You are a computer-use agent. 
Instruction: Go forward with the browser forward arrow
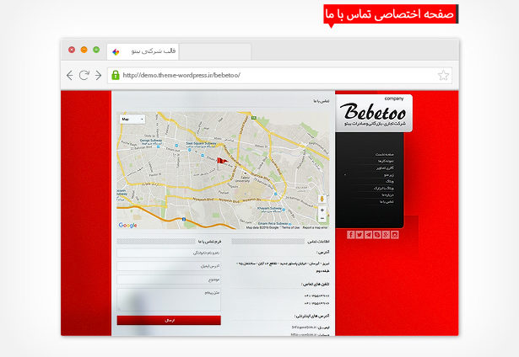click(x=98, y=75)
